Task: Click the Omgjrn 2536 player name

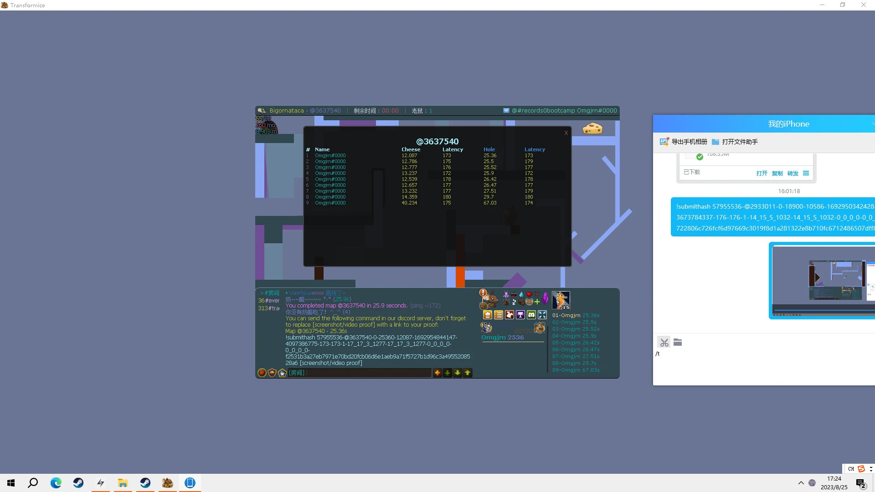Action: (x=503, y=338)
